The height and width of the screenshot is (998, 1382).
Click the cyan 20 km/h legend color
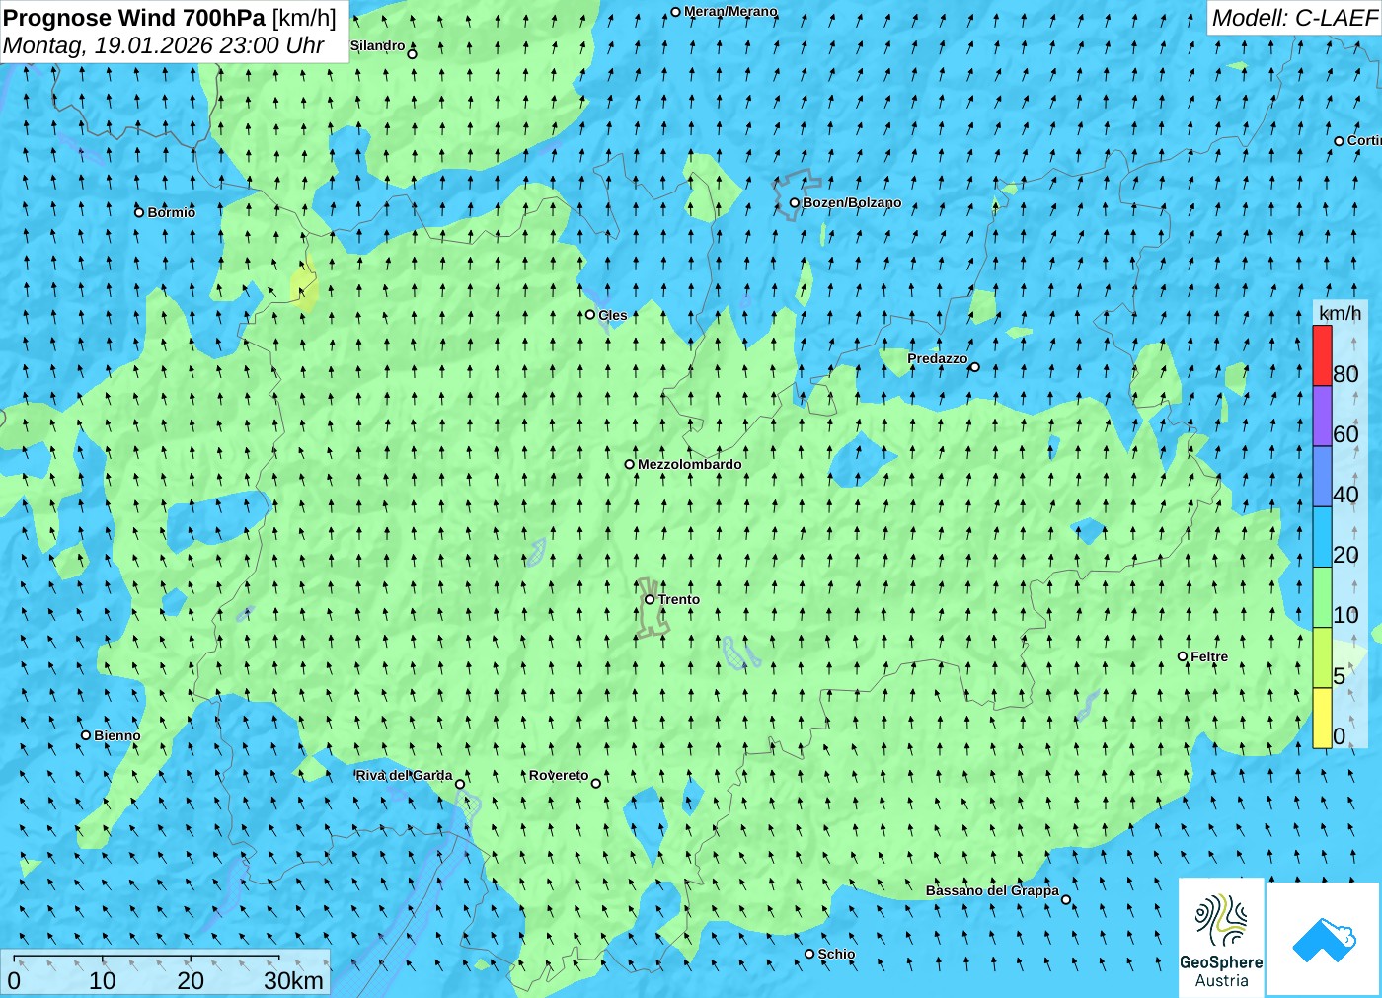point(1322,537)
